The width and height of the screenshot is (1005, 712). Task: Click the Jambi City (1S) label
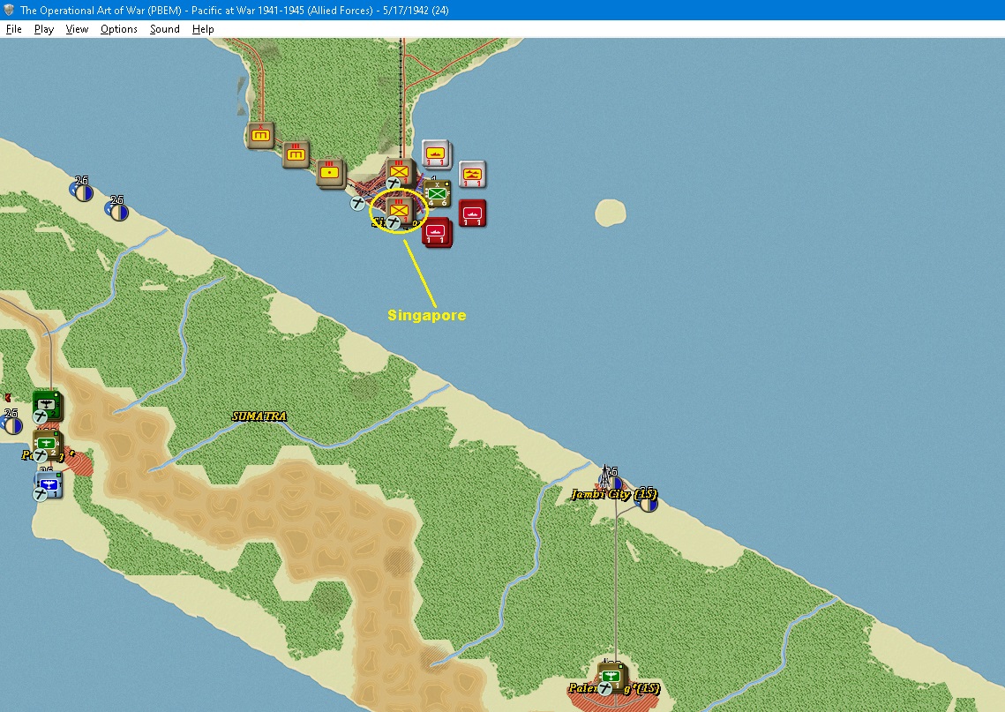(614, 494)
